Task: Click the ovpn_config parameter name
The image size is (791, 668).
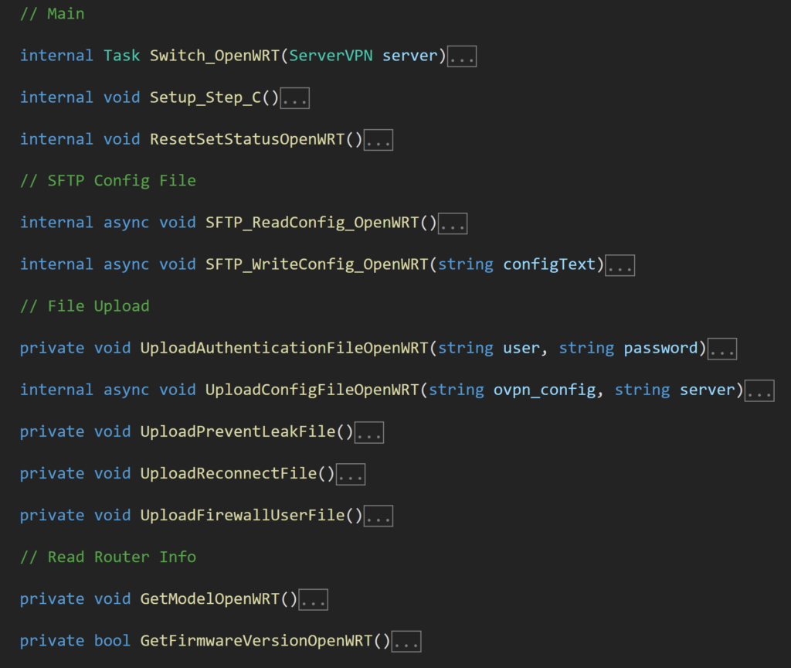Action: [545, 390]
